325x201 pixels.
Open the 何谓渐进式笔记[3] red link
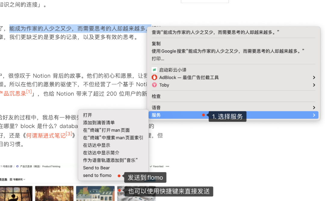click(x=49, y=135)
